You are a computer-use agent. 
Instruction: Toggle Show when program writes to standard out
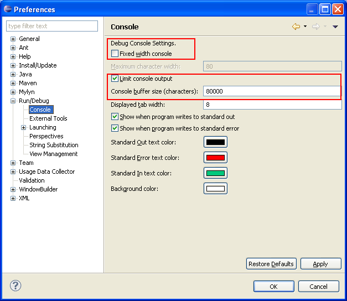115,117
